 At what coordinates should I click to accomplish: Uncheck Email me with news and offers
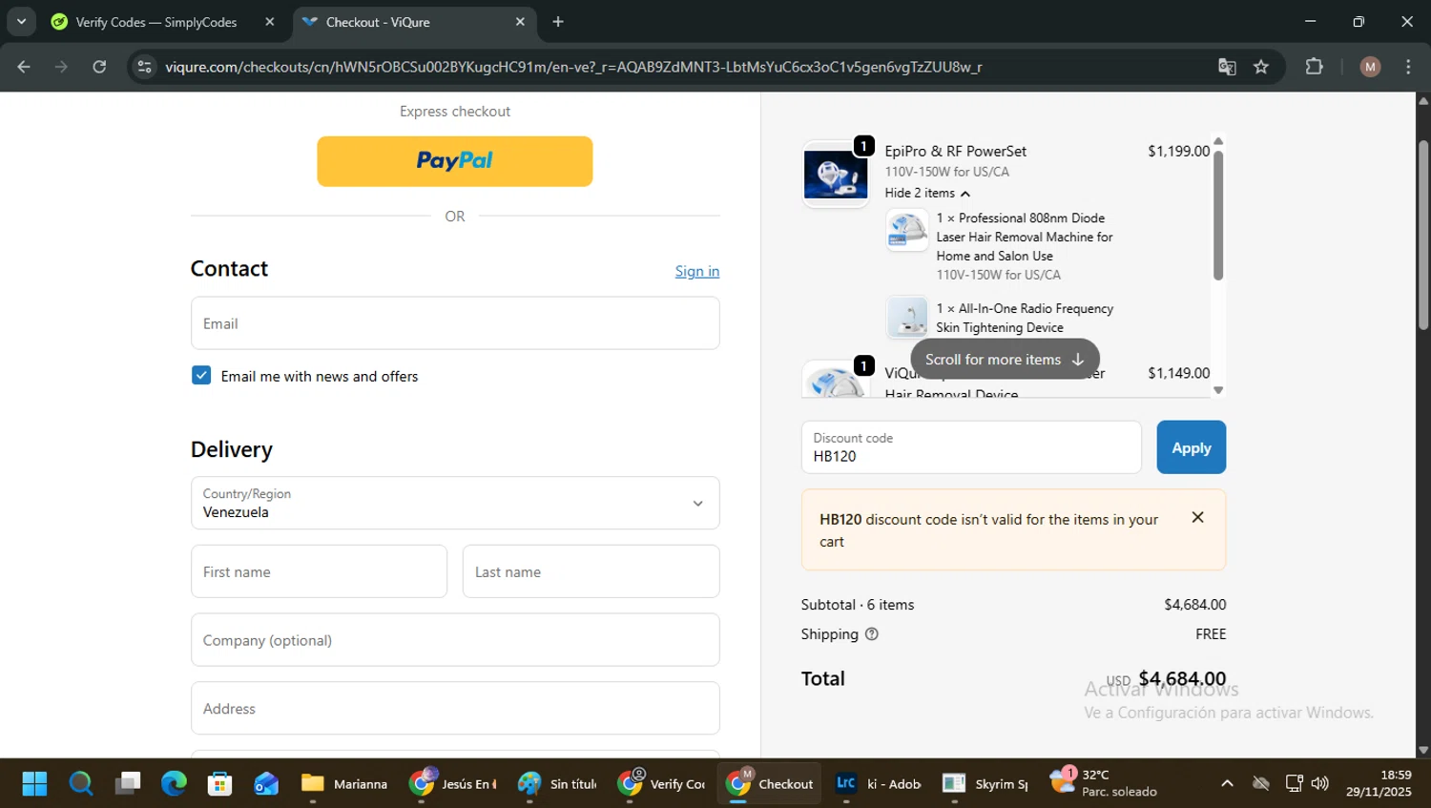(201, 376)
